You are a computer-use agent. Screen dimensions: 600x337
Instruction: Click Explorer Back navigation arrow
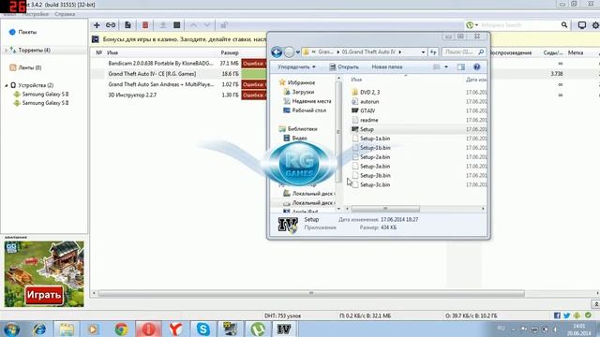tap(277, 51)
